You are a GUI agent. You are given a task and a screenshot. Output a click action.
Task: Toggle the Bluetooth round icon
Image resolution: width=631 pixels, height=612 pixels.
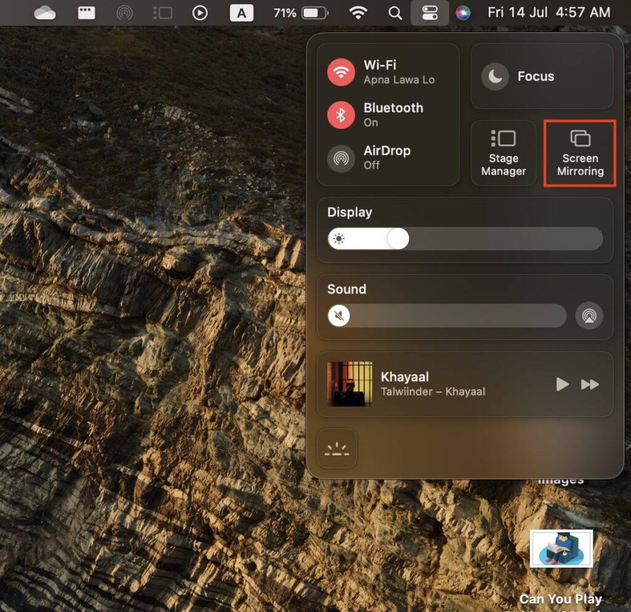click(341, 115)
